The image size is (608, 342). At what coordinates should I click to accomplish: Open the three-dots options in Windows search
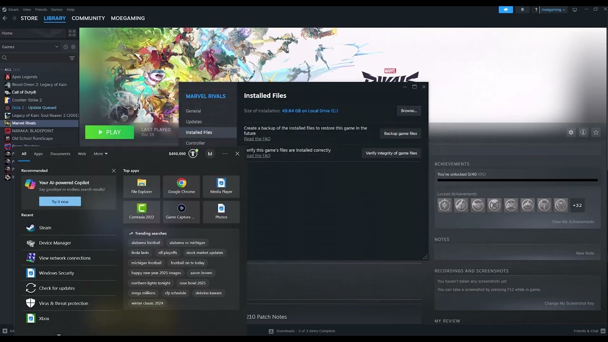tap(225, 153)
